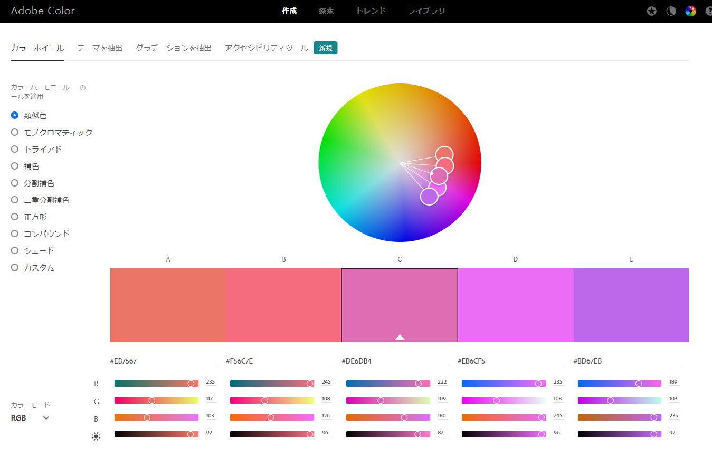The height and width of the screenshot is (466, 712).
Task: Click the star icon in the top bar
Action: pos(652,11)
